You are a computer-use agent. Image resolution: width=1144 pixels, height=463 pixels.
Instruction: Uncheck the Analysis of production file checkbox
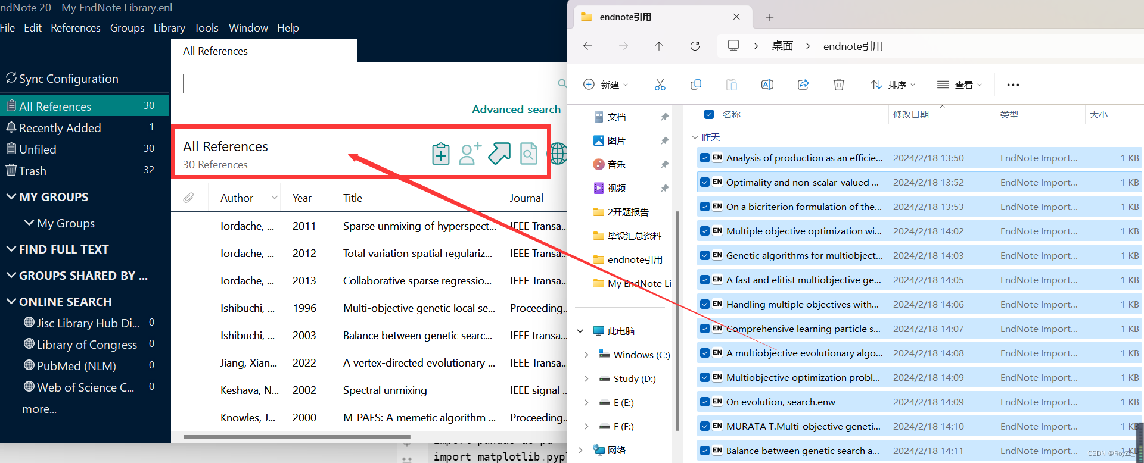[x=705, y=158]
